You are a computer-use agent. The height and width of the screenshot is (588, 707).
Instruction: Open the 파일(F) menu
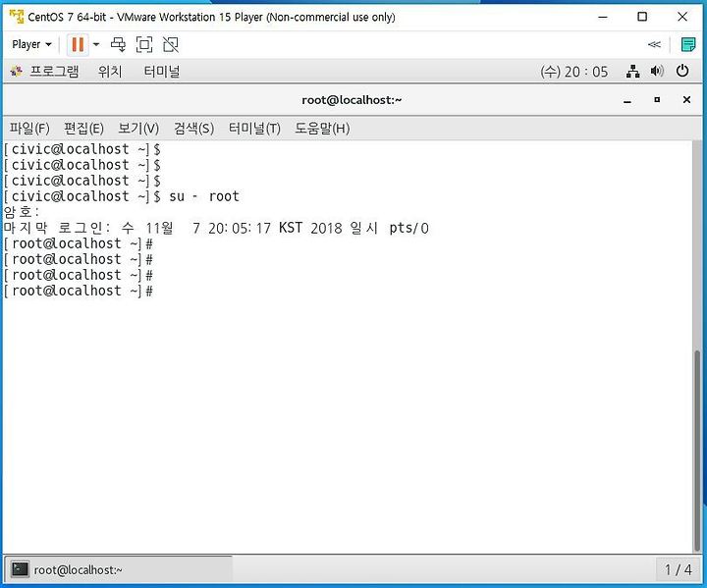click(29, 129)
